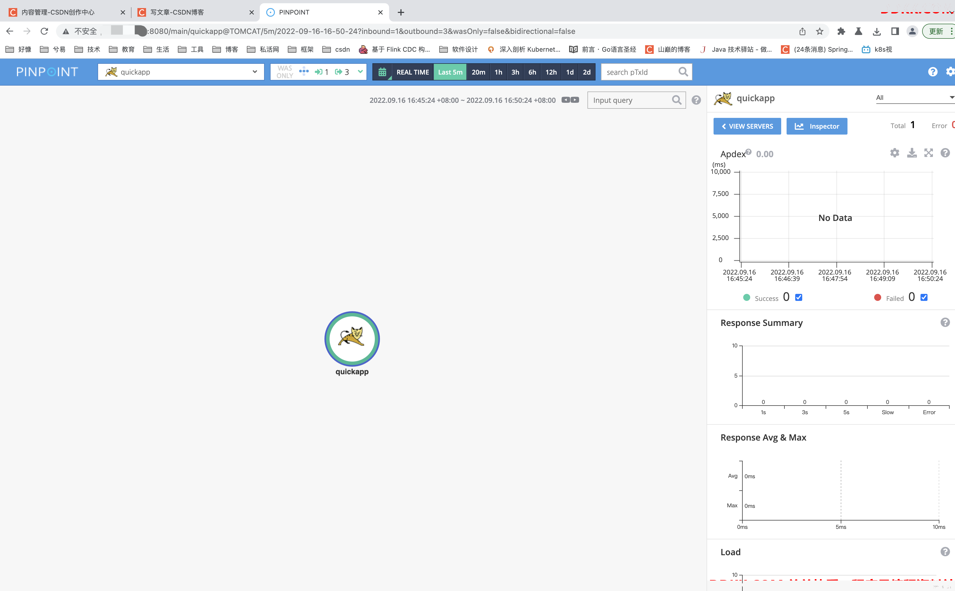955x591 pixels.
Task: Bookmark this page with the star icon
Action: coord(819,31)
